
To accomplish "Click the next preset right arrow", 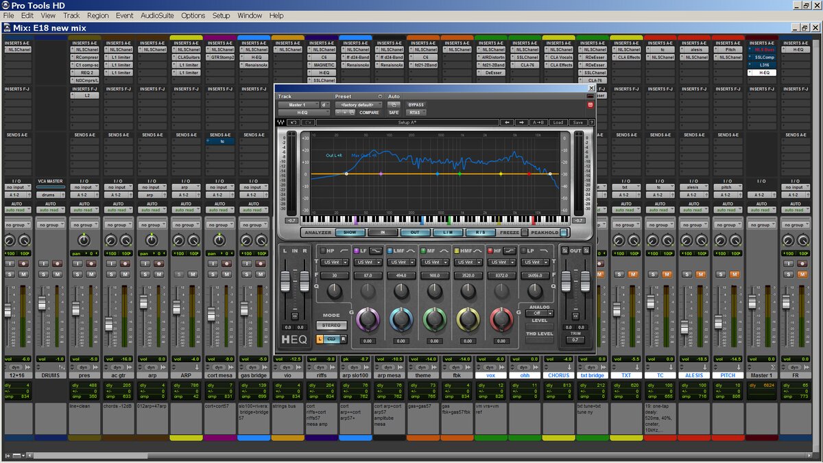I will (x=523, y=122).
